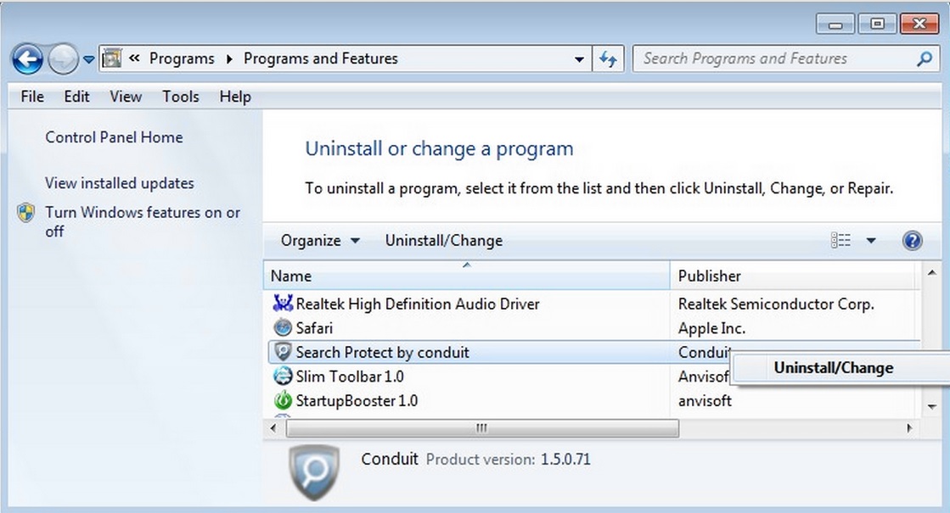Select the Programs breadcrumb
Screen dimensions: 950x513
182,59
